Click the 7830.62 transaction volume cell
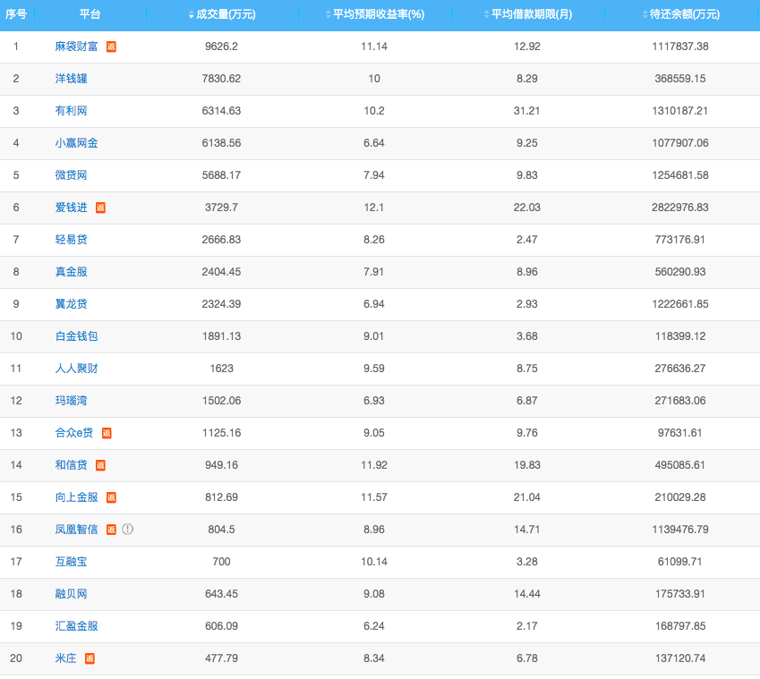The height and width of the screenshot is (679, 760). [221, 79]
